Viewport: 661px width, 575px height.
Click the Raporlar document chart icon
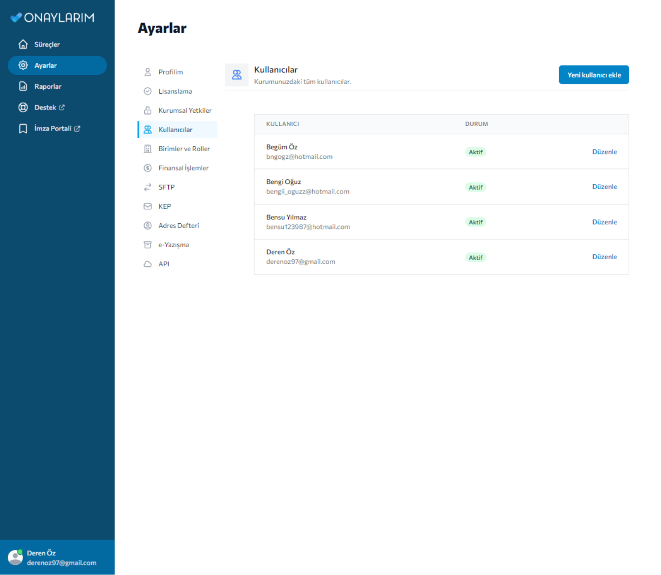pos(23,86)
